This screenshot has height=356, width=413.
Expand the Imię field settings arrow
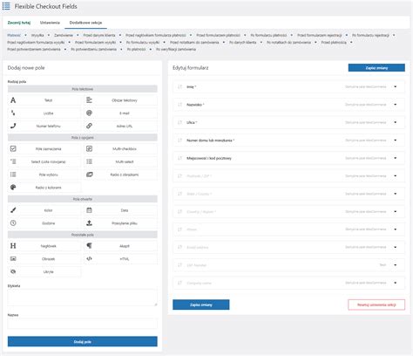pos(396,86)
